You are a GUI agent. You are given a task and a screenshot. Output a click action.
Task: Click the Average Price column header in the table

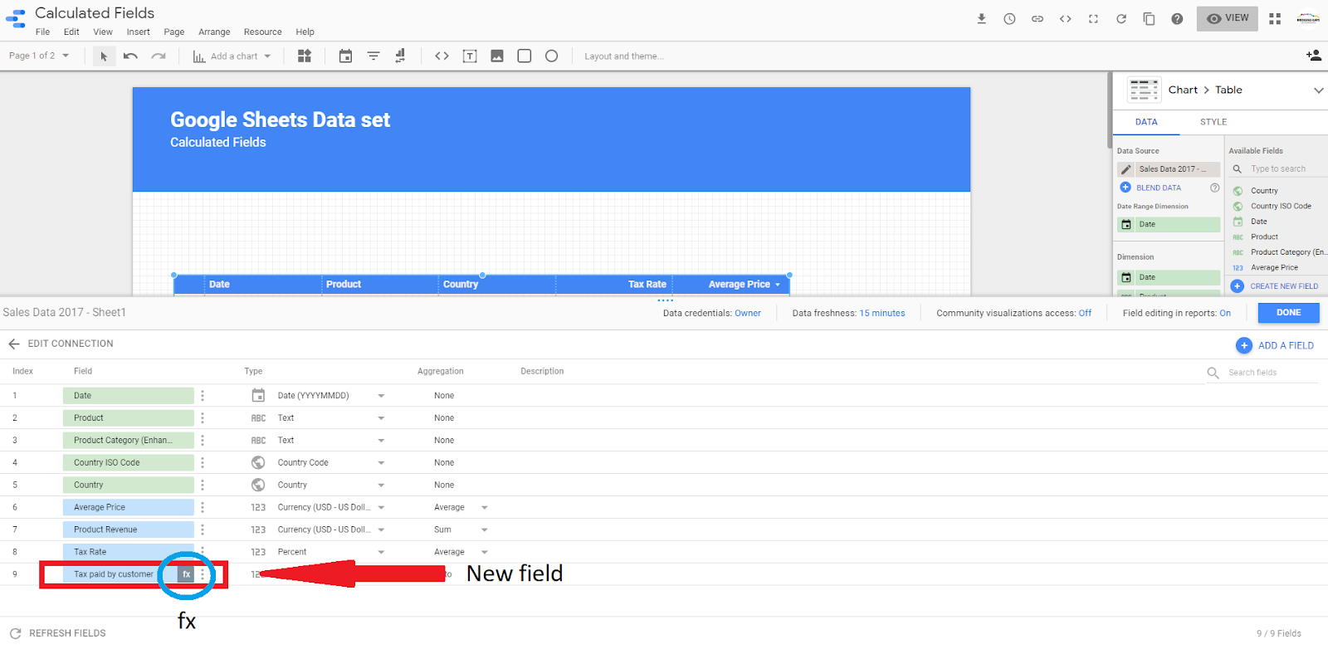[x=739, y=284]
